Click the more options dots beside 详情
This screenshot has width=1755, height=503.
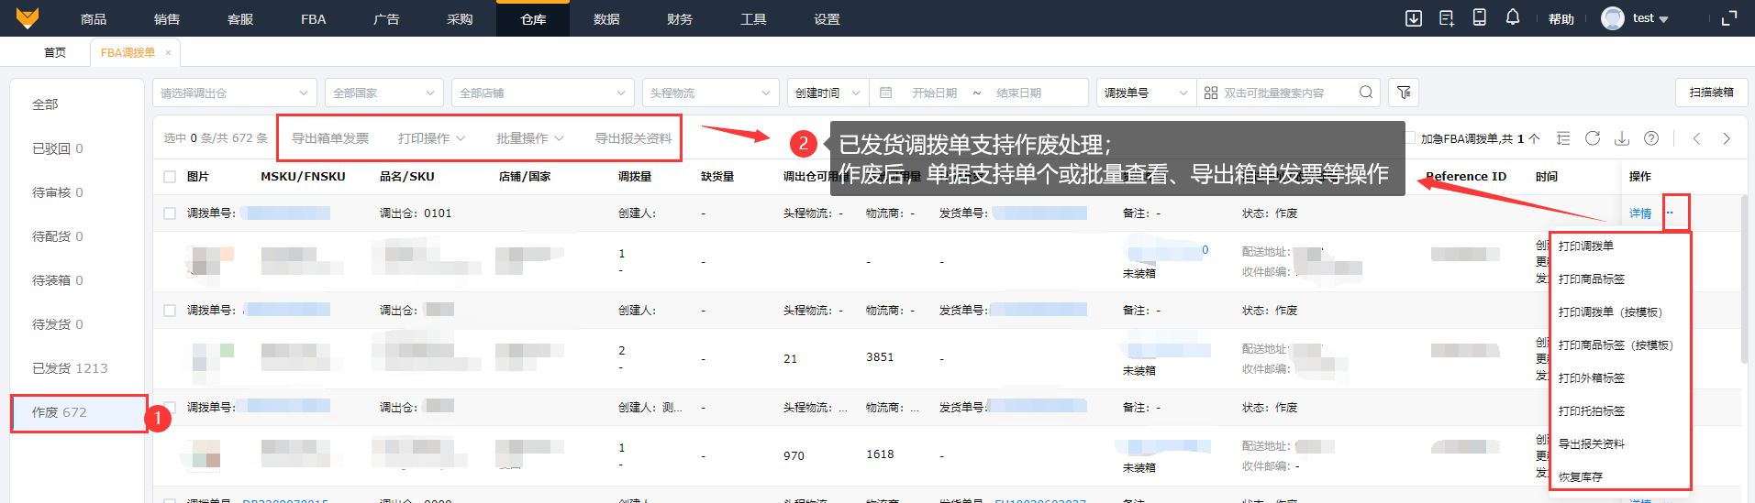pyautogui.click(x=1670, y=213)
